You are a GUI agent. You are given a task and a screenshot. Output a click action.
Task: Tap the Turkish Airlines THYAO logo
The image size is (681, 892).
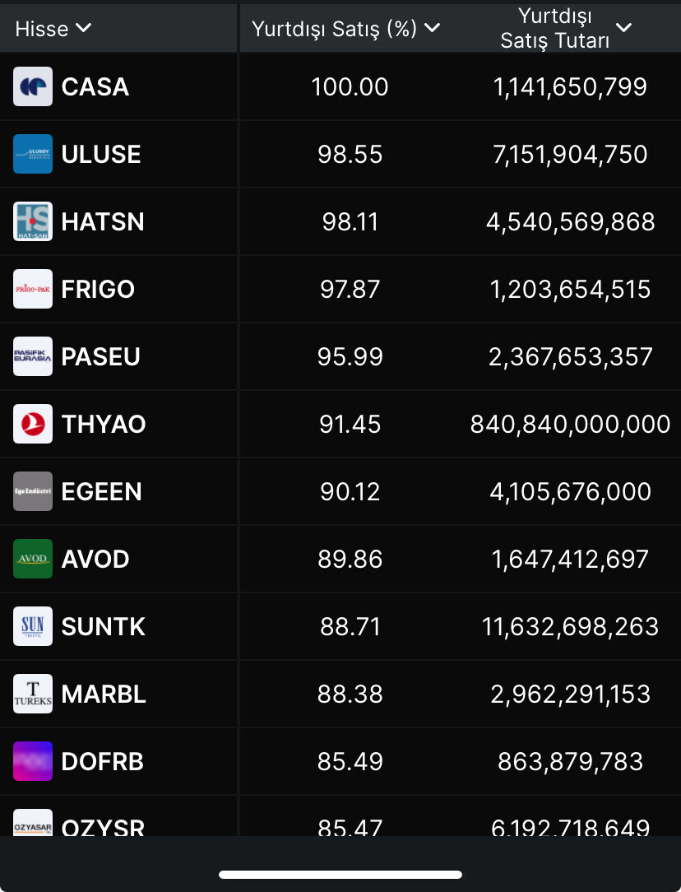click(x=33, y=424)
